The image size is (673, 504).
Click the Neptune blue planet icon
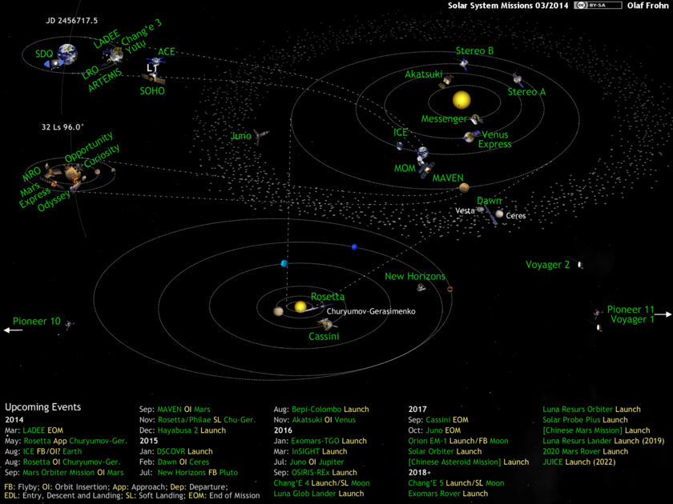click(354, 247)
